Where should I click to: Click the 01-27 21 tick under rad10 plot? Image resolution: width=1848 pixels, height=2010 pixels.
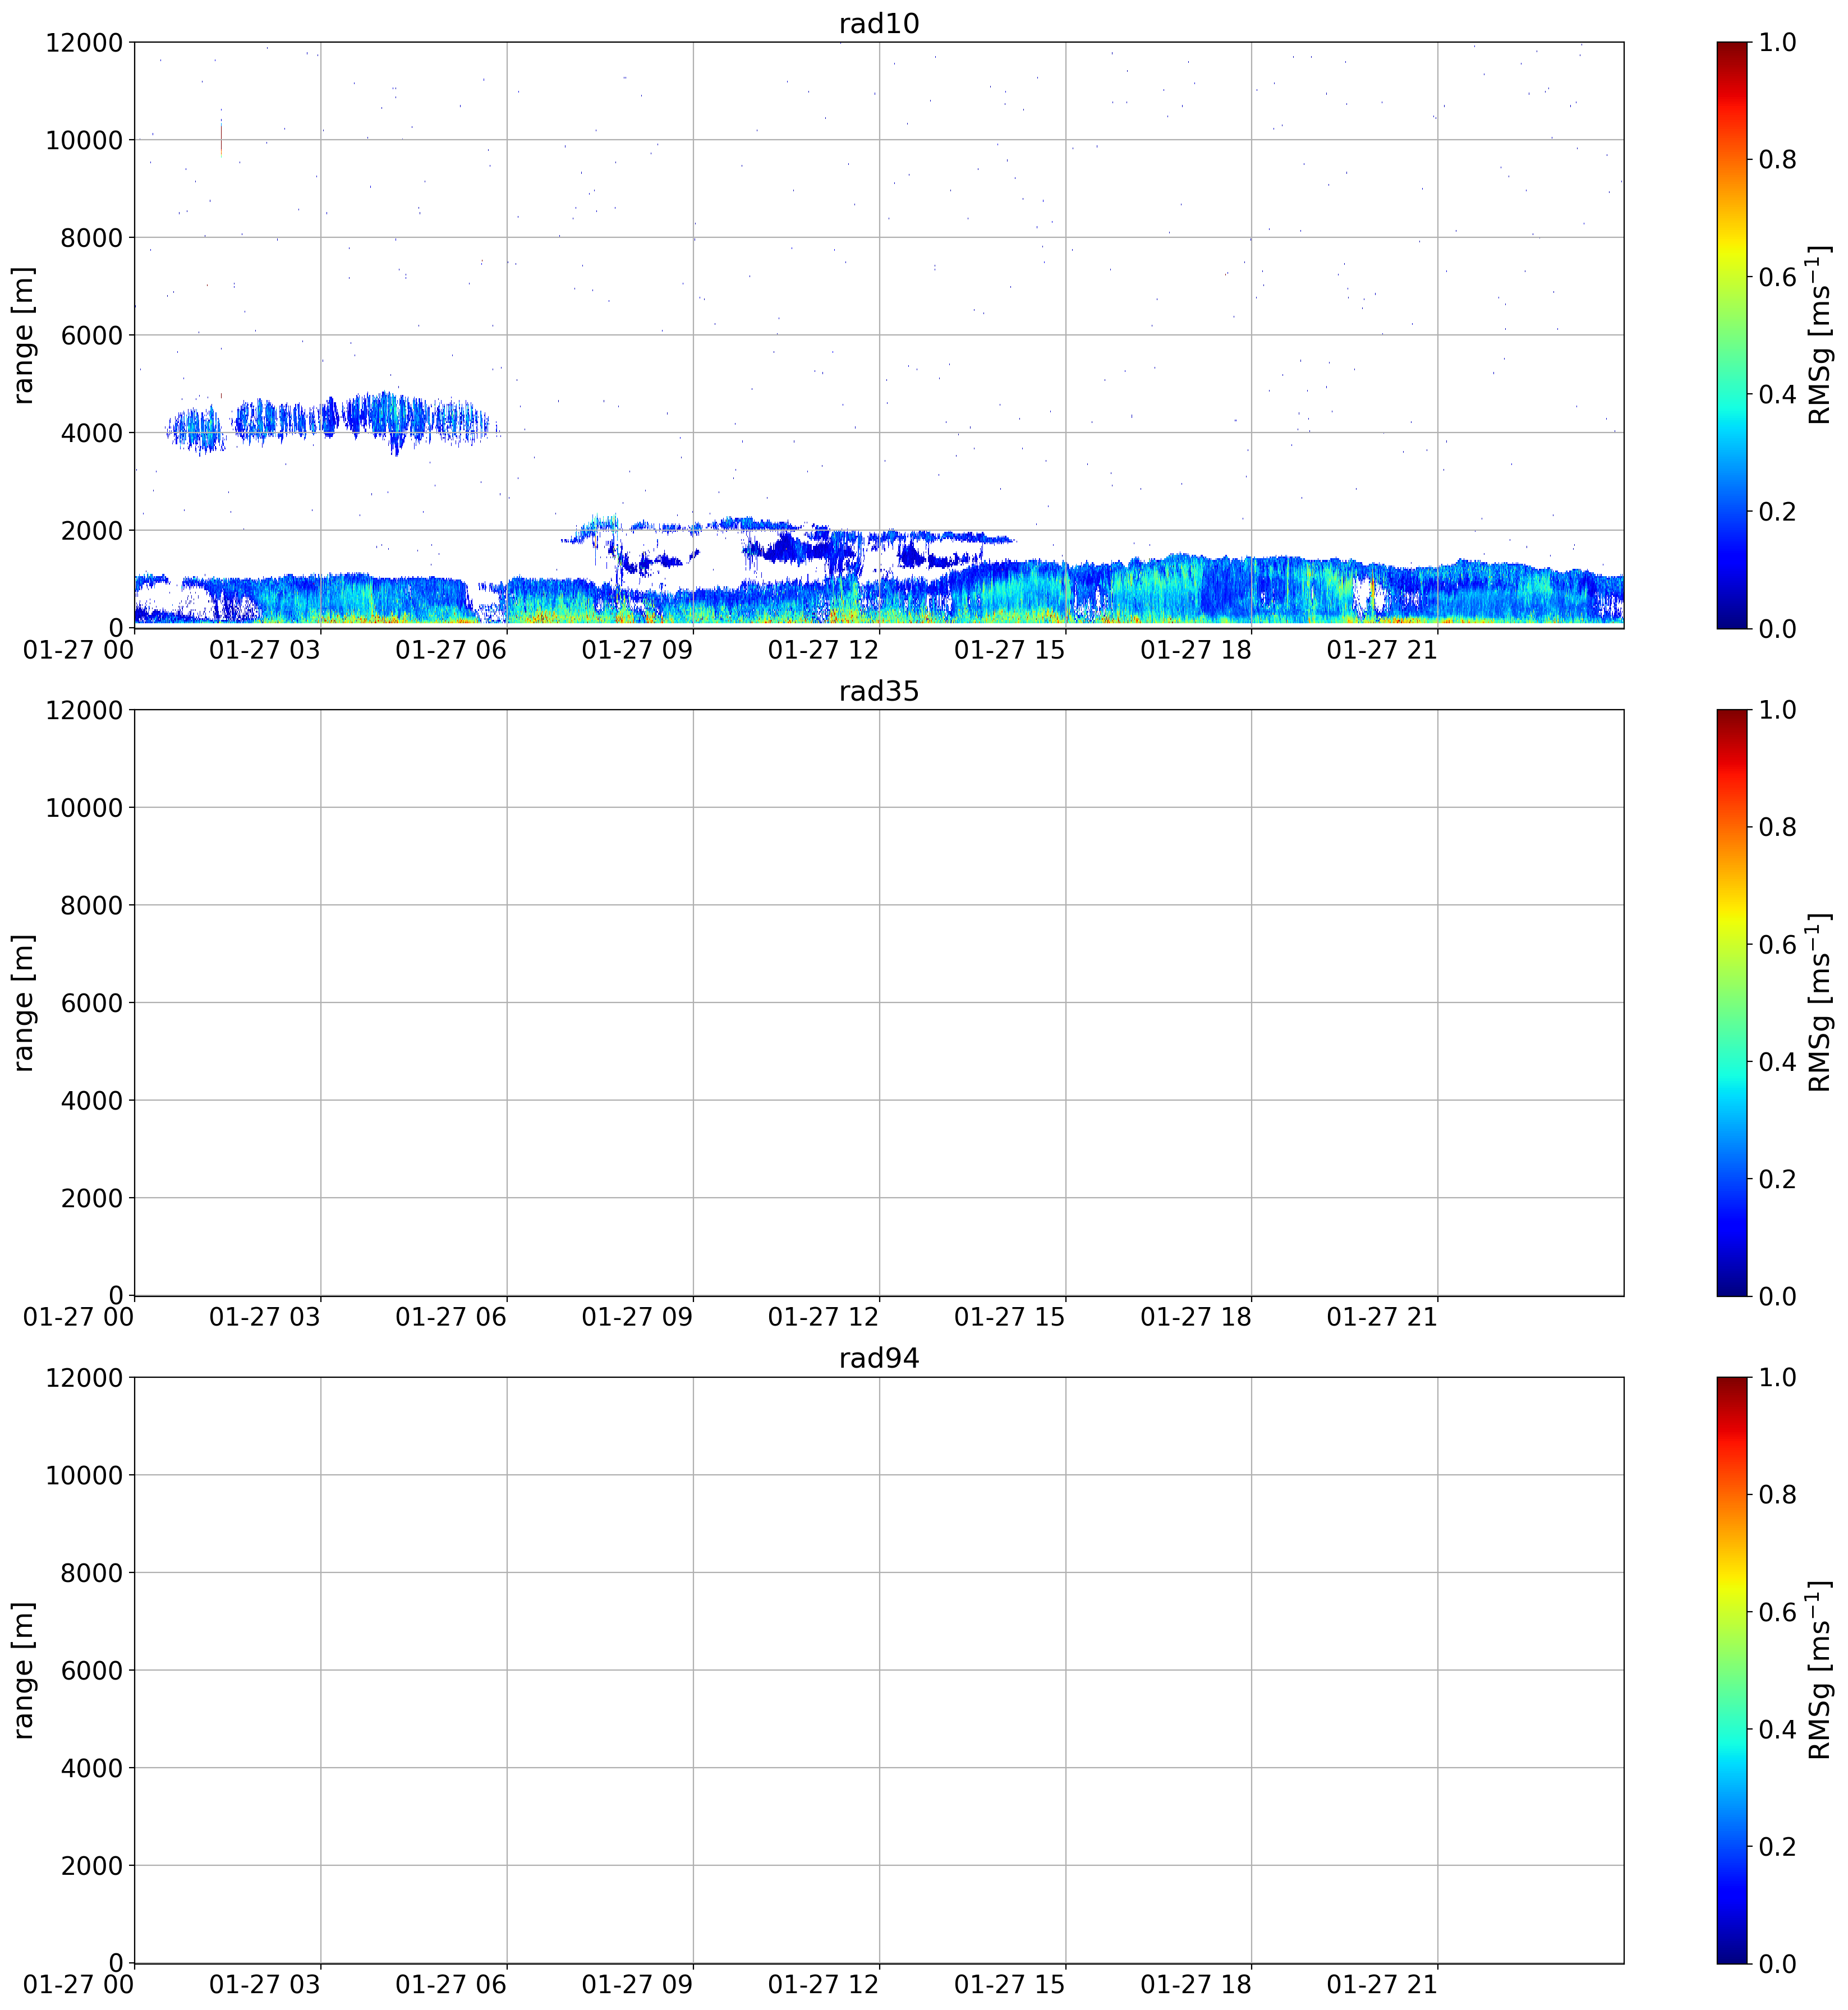pyautogui.click(x=1382, y=650)
